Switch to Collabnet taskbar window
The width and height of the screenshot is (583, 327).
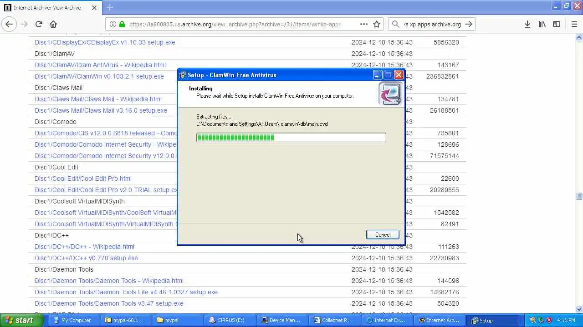[x=334, y=320]
